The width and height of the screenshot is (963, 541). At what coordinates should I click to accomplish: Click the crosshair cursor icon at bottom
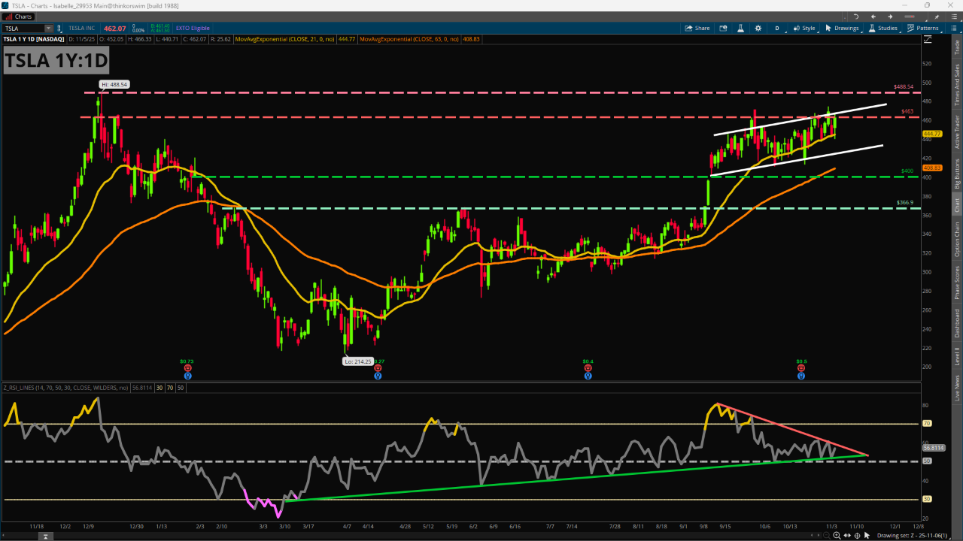pos(857,536)
